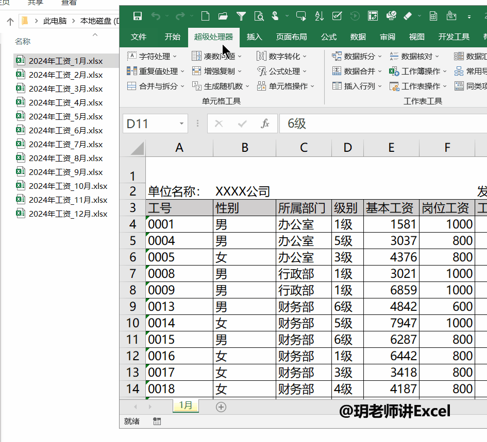487x442 pixels.
Task: Select file 2024年工资_6月.xlsx in Explorer
Action: [x=66, y=130]
